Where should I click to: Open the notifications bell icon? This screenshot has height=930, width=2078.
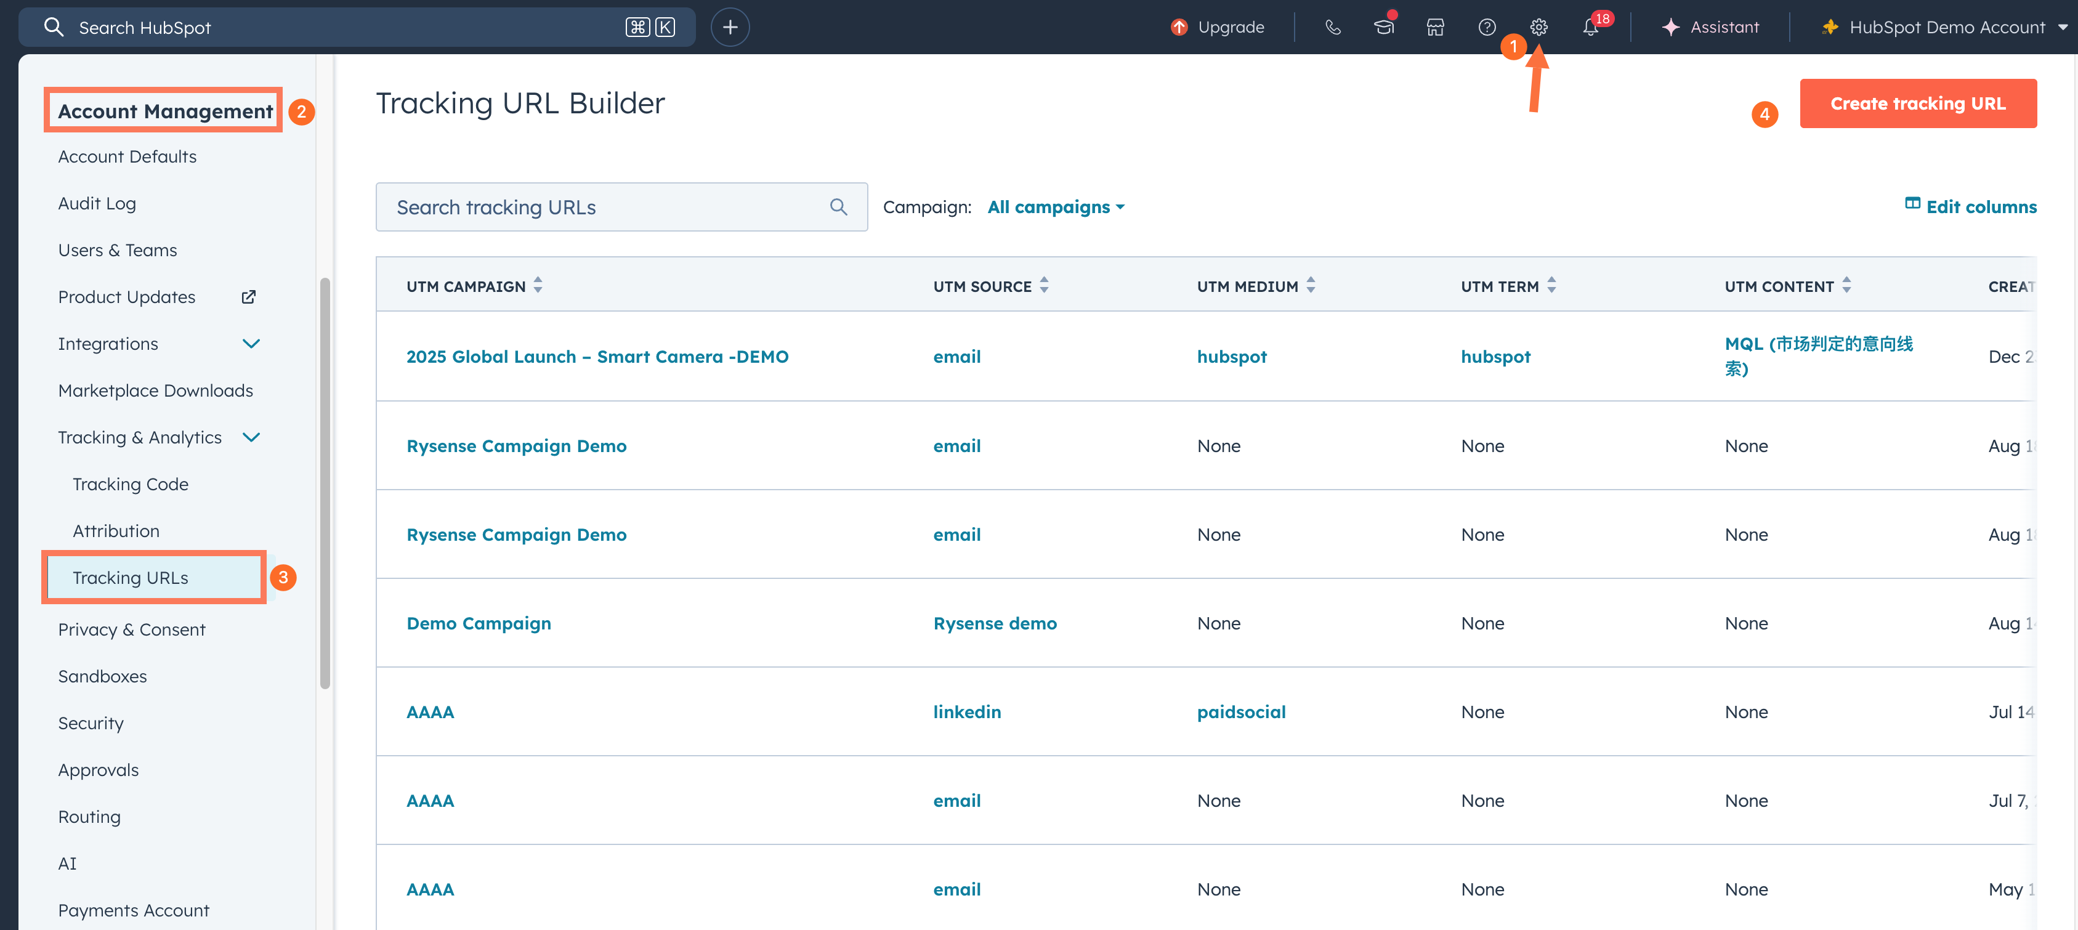coord(1590,28)
